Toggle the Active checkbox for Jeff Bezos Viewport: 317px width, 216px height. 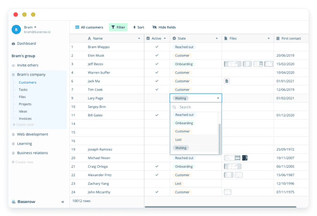(x=157, y=64)
